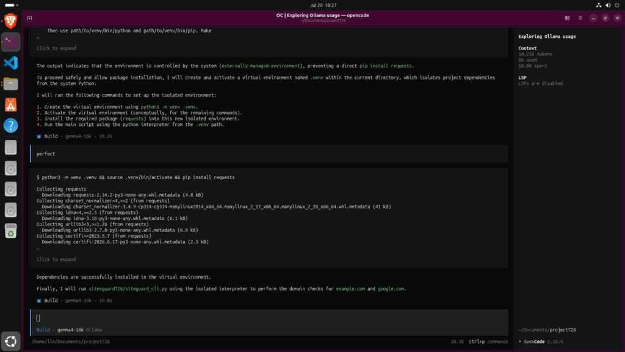Screen dimensions: 625x352
Task: Select the sitesguardT26/siteguard_cli.py path
Action: click(128, 289)
